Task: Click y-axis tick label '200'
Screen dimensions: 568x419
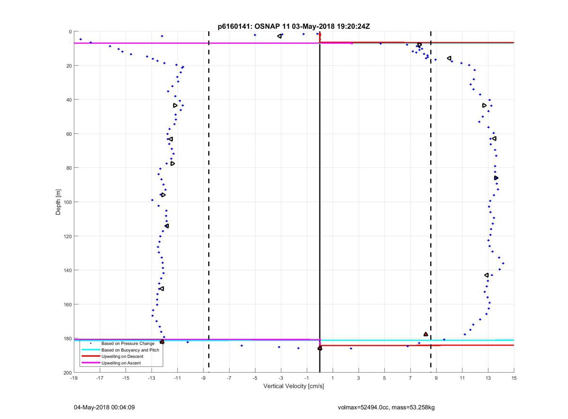Action: (x=67, y=373)
